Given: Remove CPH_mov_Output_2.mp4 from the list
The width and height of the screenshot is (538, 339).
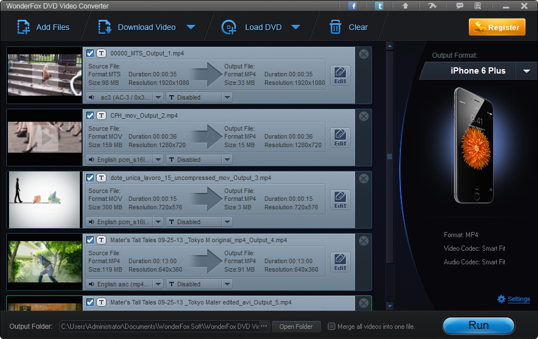Looking at the screenshot, I should (x=364, y=116).
